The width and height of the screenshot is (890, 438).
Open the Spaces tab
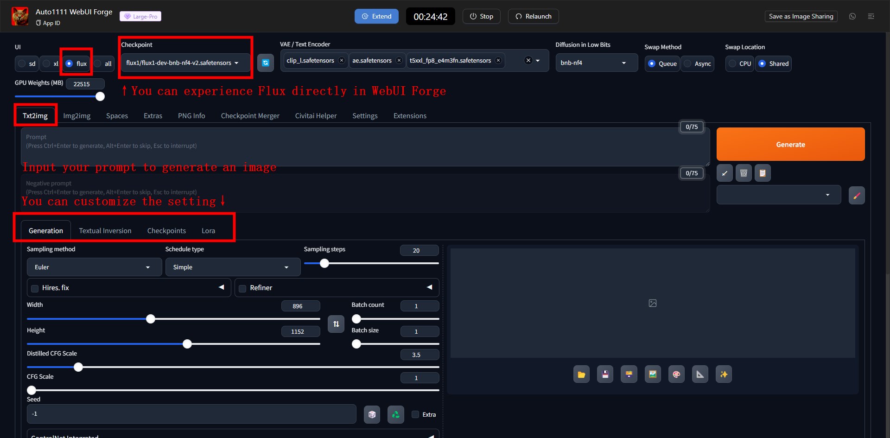[117, 115]
